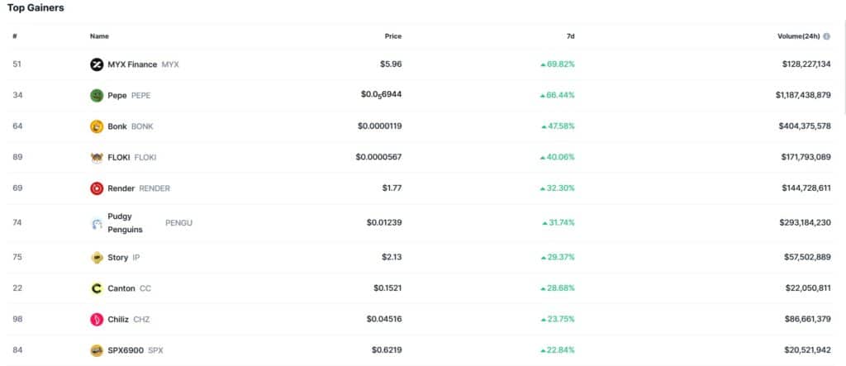Click the Chiliz coin logo
This screenshot has width=846, height=366.
click(x=97, y=319)
